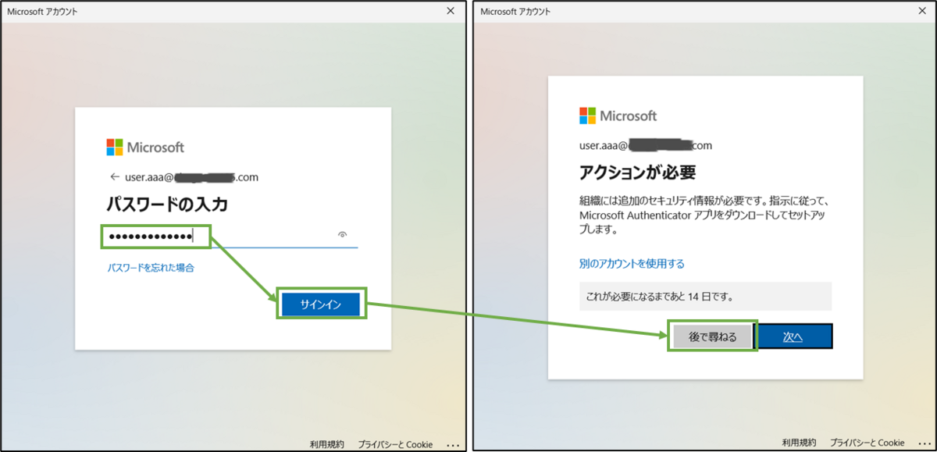Toggle the password reveal eye icon
Image resolution: width=937 pixels, height=452 pixels.
pos(342,234)
